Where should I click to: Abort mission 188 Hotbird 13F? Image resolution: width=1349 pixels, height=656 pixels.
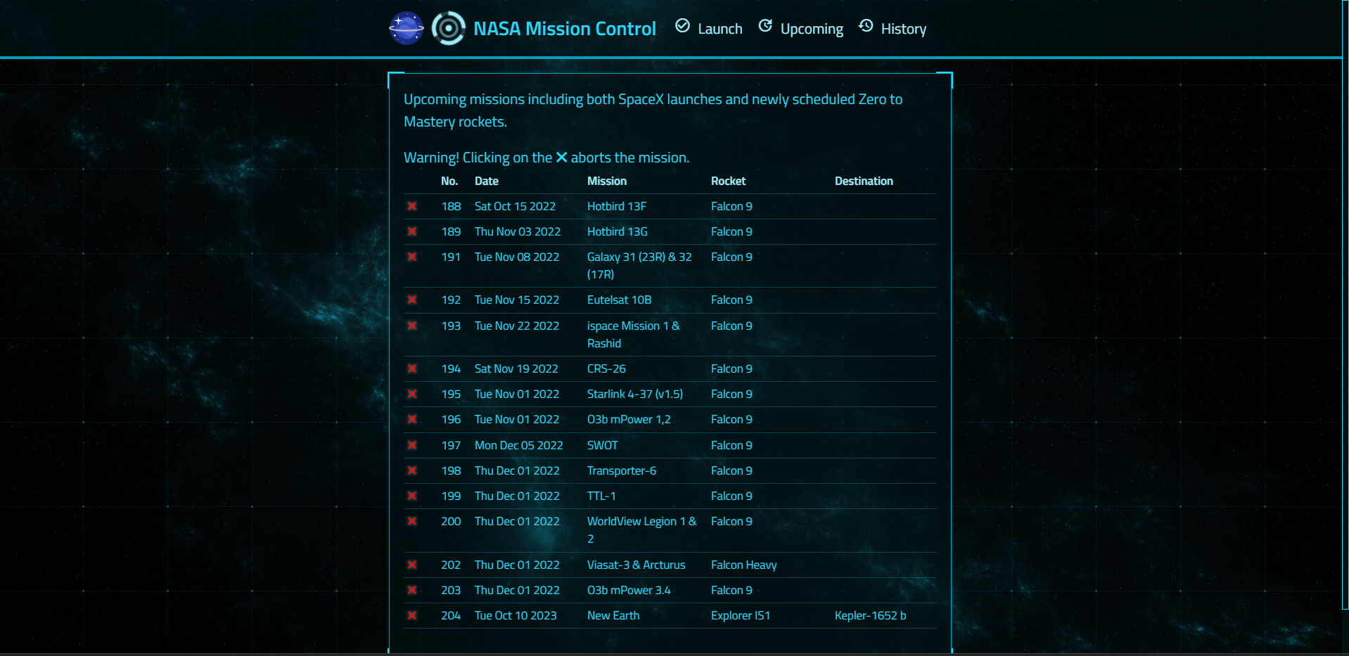coord(411,206)
